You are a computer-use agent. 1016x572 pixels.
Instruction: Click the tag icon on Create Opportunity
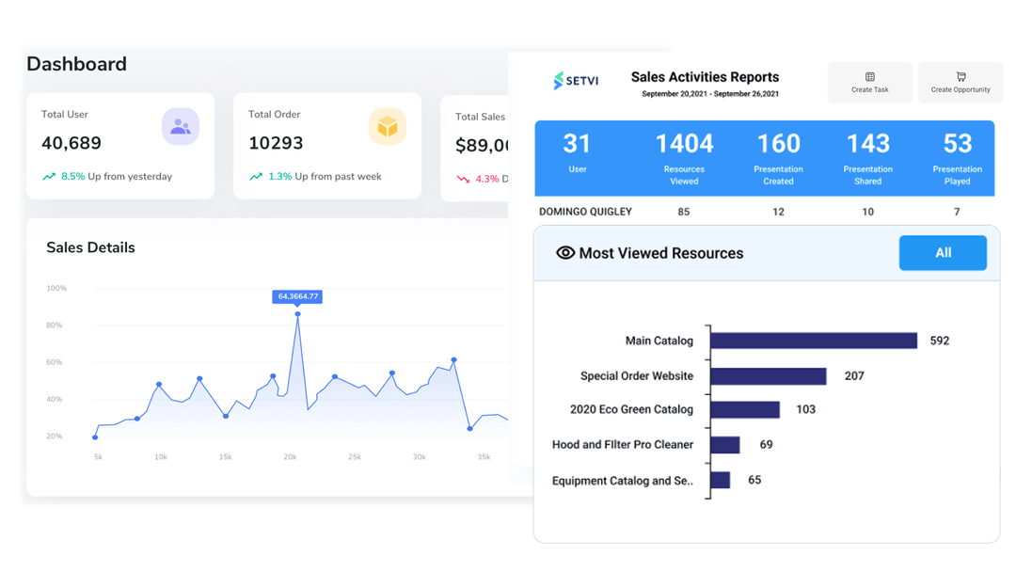tap(960, 76)
